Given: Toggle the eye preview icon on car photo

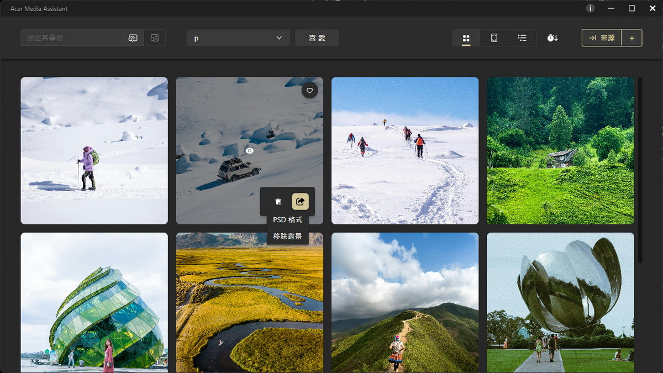Looking at the screenshot, I should point(250,150).
